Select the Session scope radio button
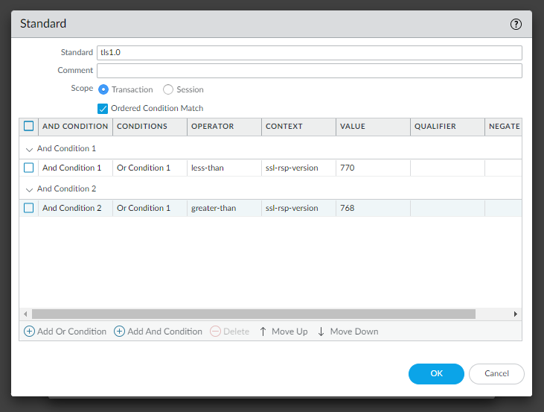This screenshot has width=544, height=412. 168,89
